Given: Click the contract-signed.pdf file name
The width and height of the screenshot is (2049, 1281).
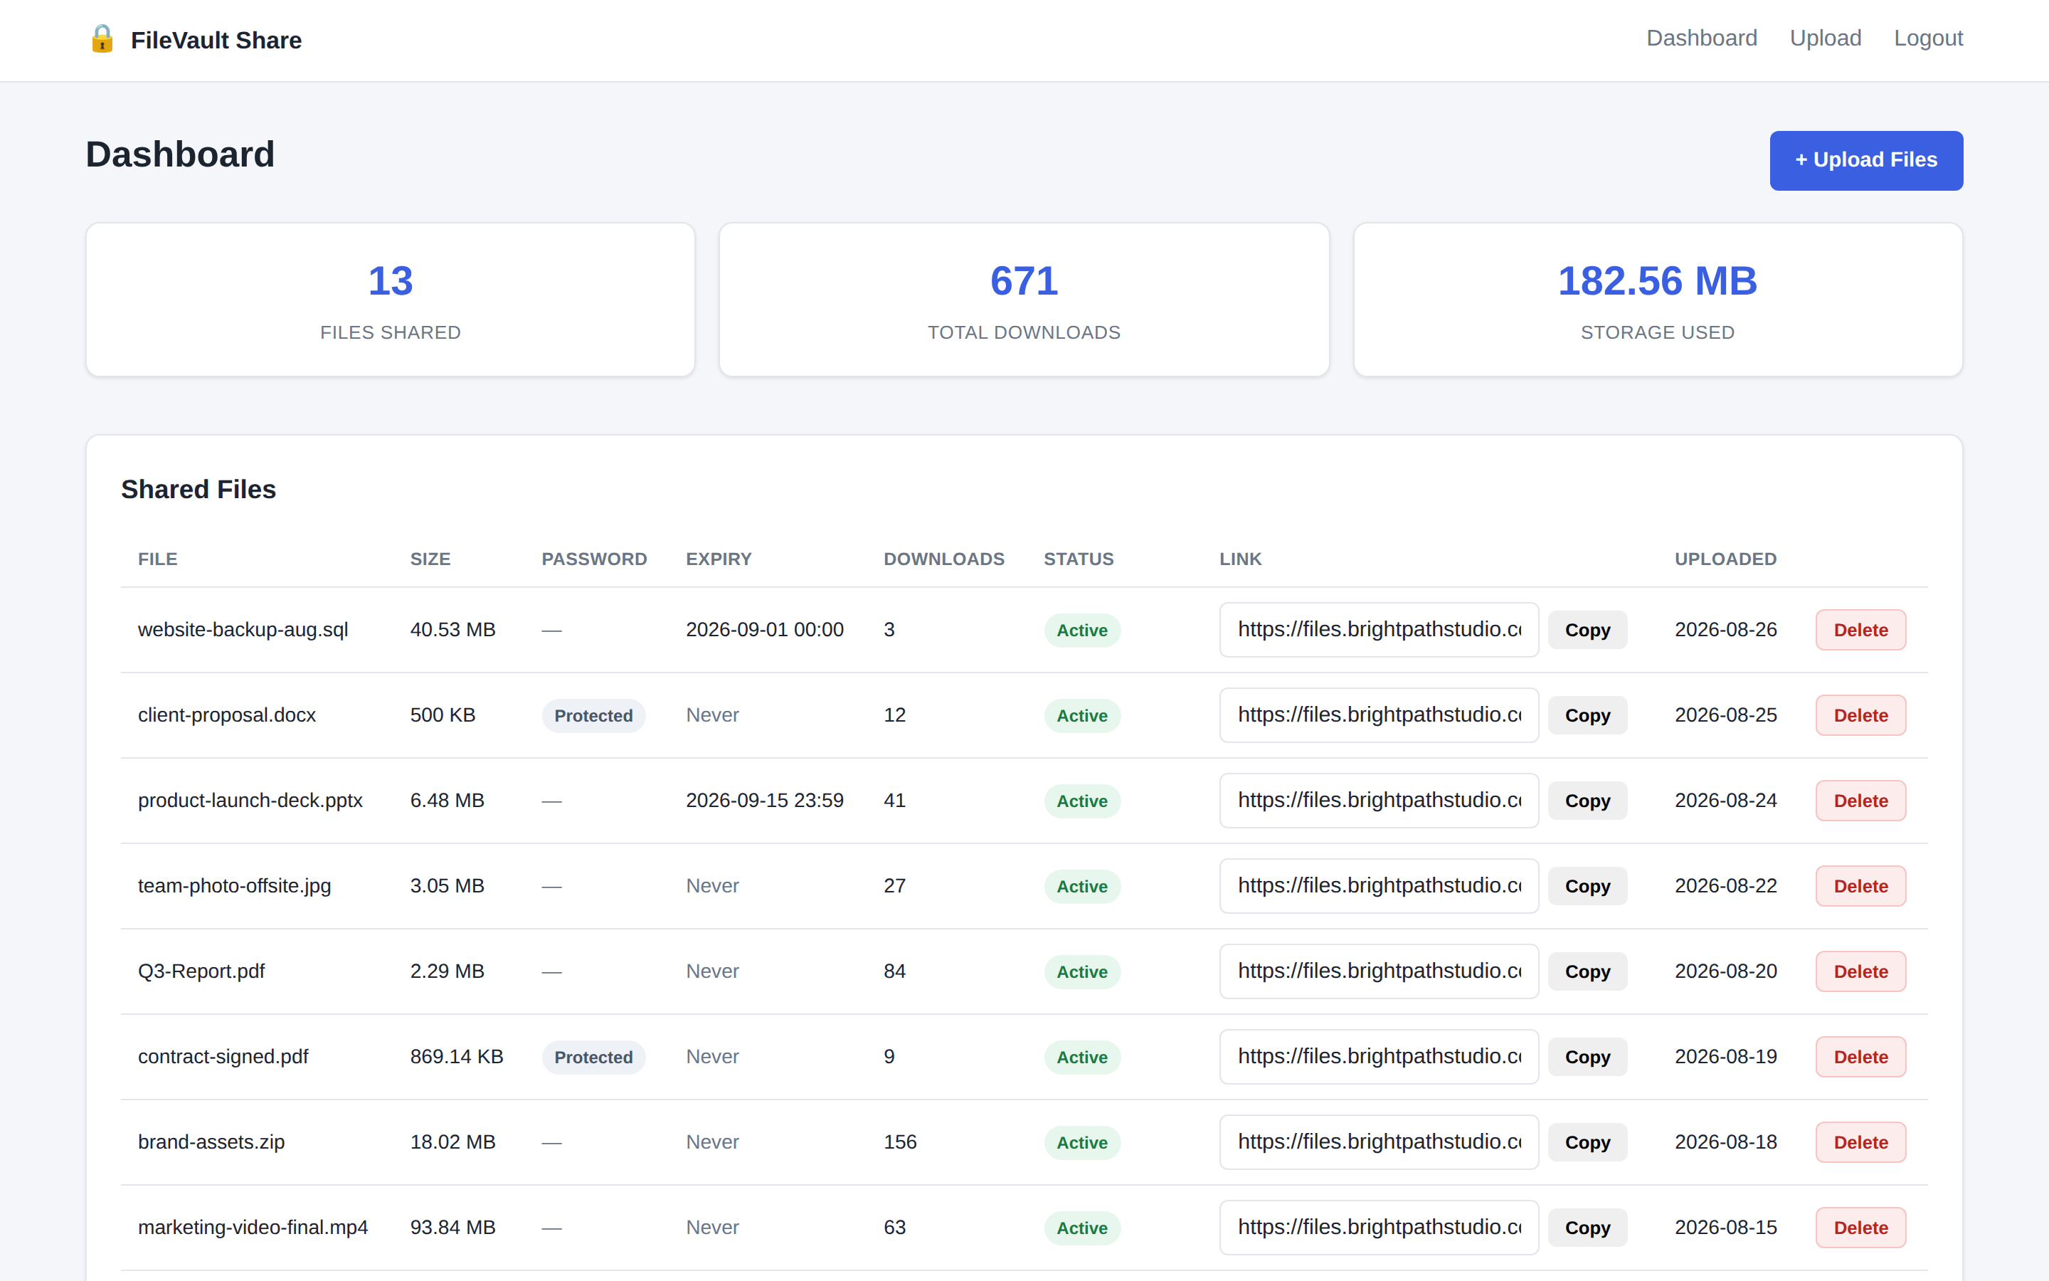Looking at the screenshot, I should coord(223,1057).
